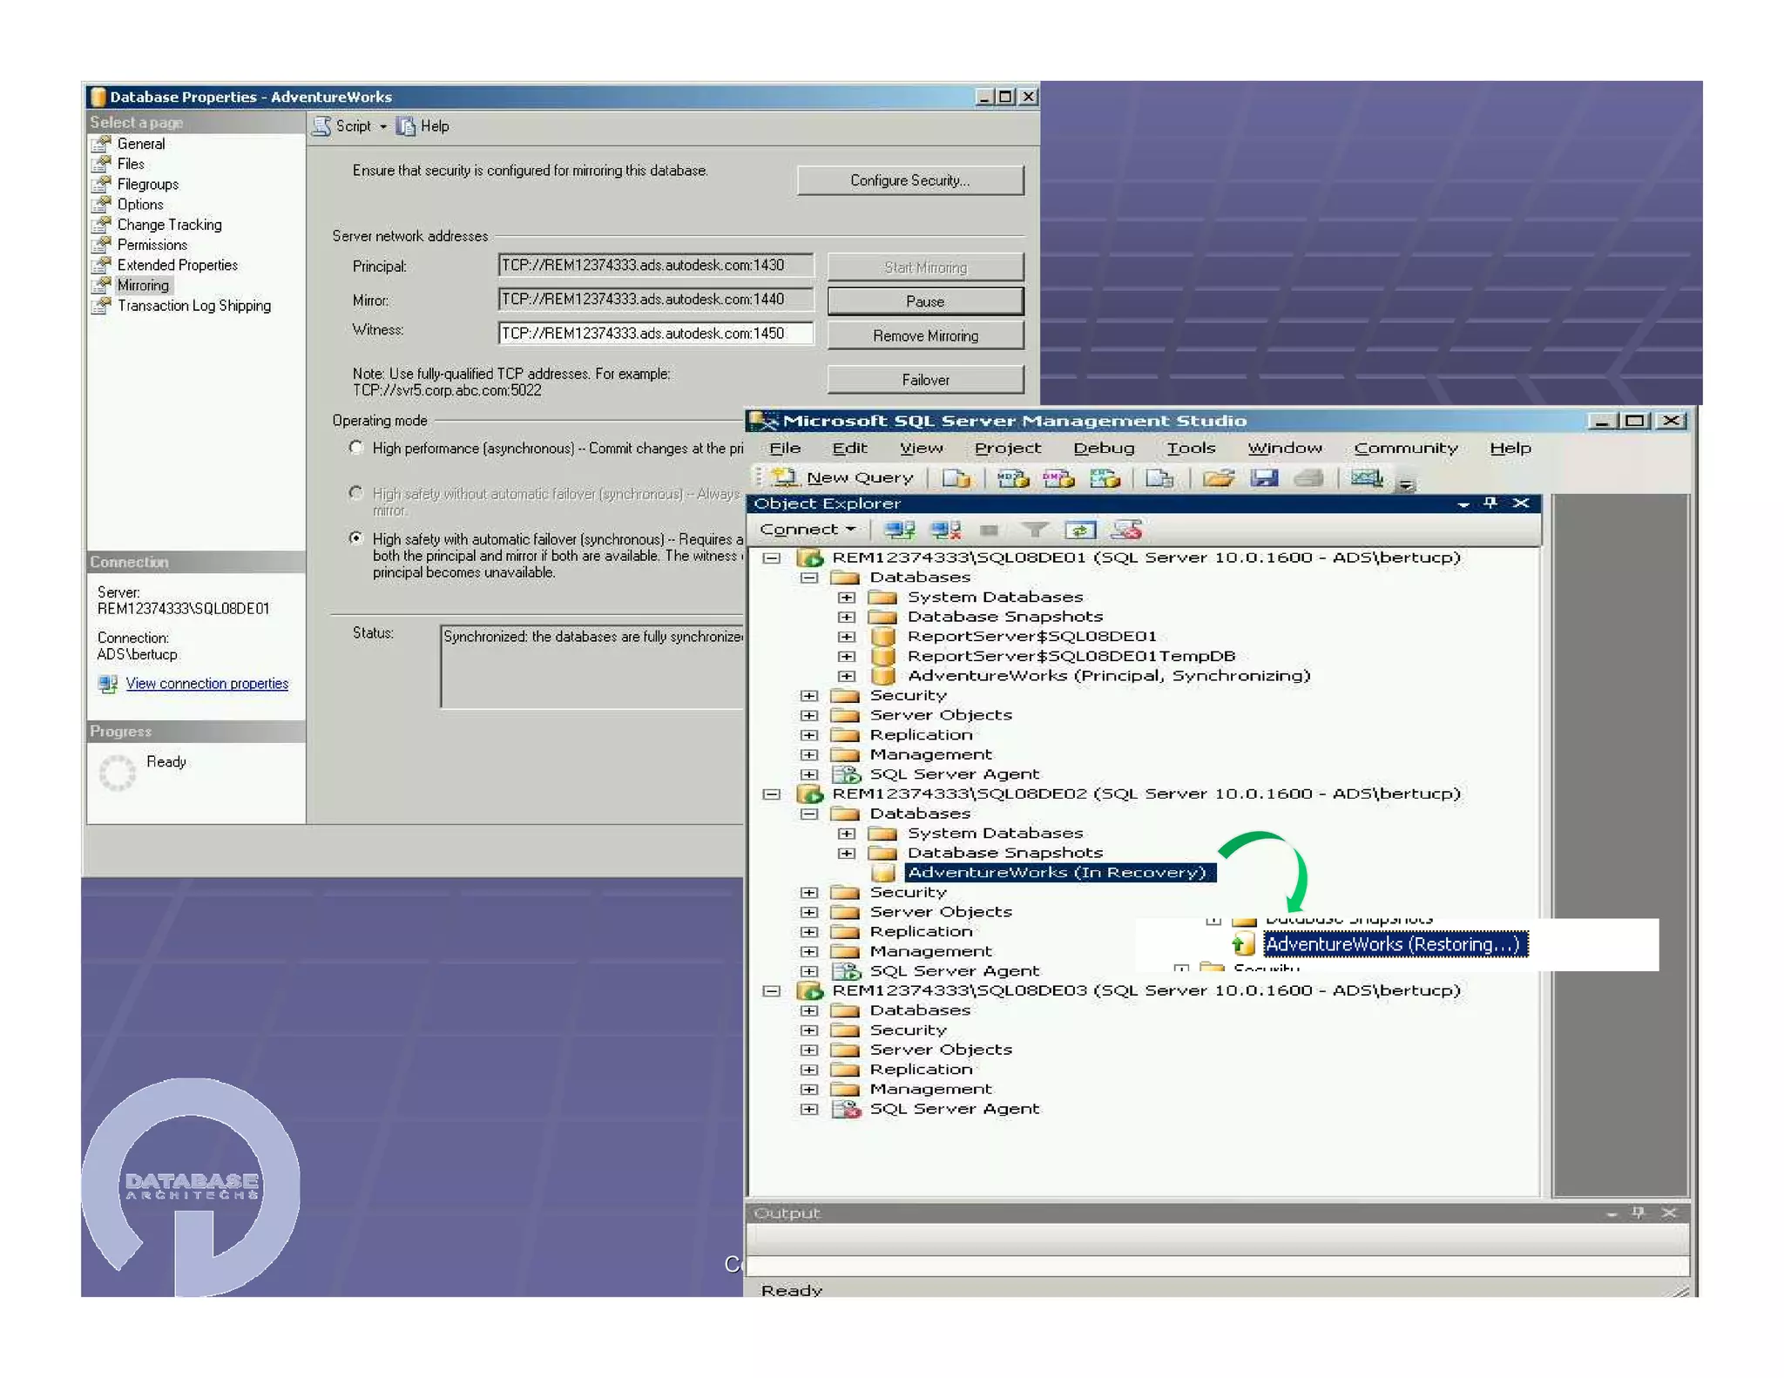
Task: Click the Print icon in toolbar
Action: tap(1309, 477)
